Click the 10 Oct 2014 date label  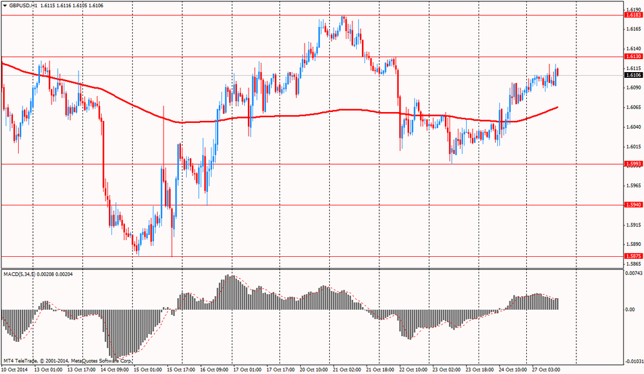coord(14,370)
